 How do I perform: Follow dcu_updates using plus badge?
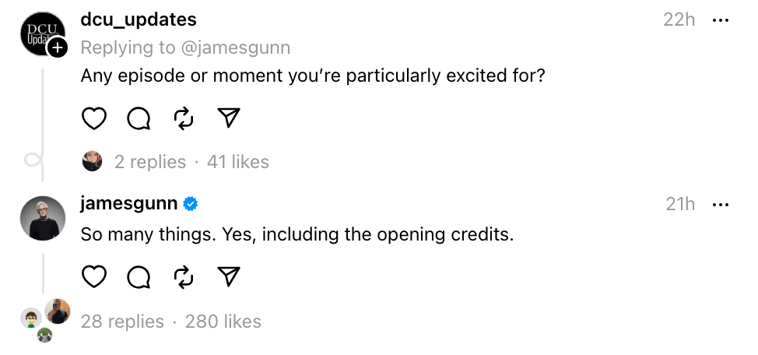click(x=58, y=48)
